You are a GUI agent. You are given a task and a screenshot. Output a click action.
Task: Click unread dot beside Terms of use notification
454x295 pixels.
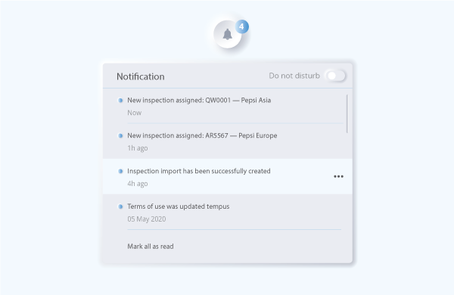120,206
